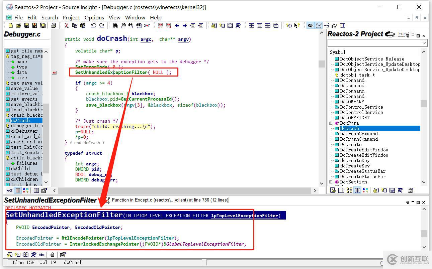The image size is (432, 269).
Task: Cut selection with scissors icon
Action: 67,25
